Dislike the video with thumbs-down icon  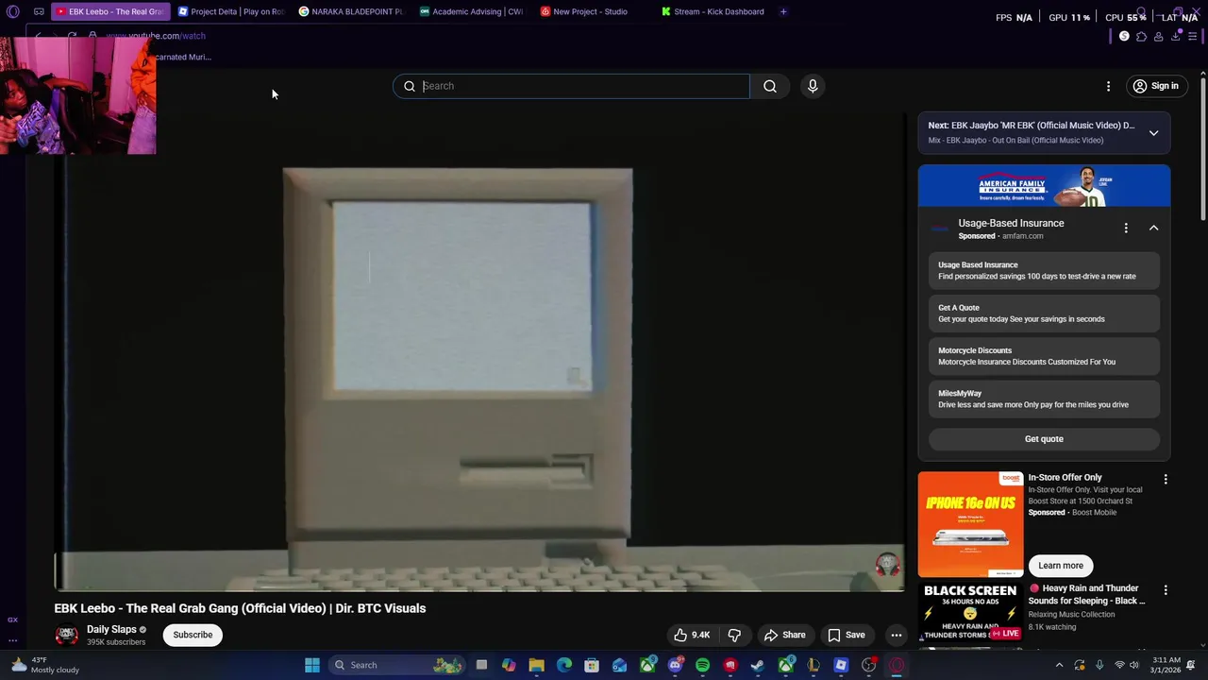pyautogui.click(x=734, y=635)
